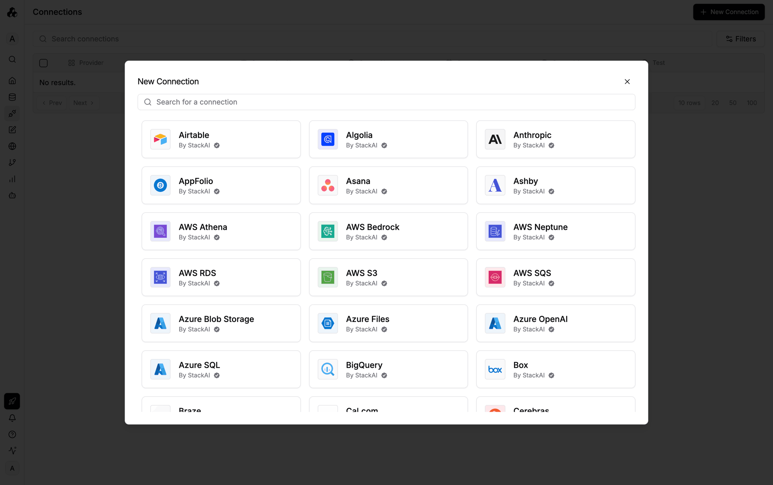
Task: Click the Provider column header
Action: [x=86, y=63]
